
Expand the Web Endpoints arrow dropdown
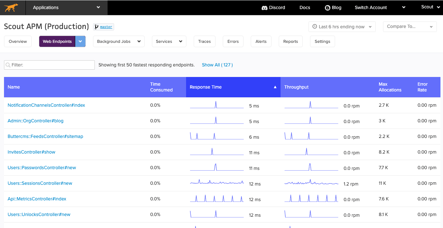point(80,41)
